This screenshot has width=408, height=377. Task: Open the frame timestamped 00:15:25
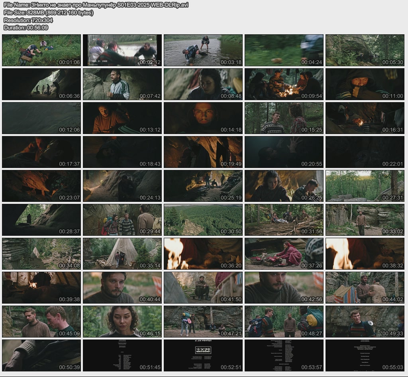[x=284, y=118]
